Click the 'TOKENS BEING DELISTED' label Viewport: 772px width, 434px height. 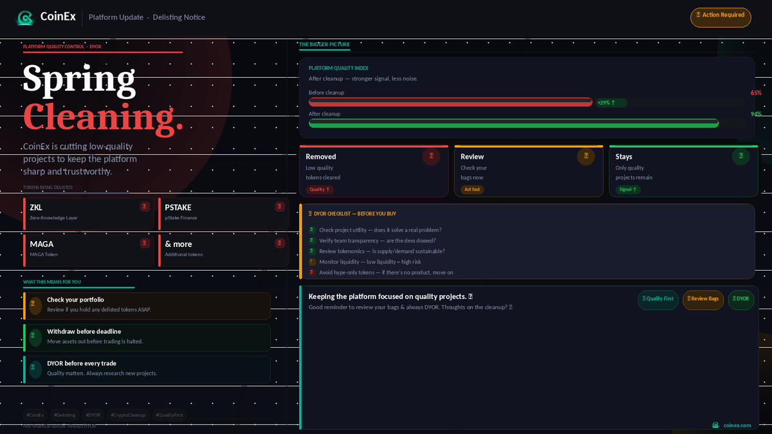(48, 188)
